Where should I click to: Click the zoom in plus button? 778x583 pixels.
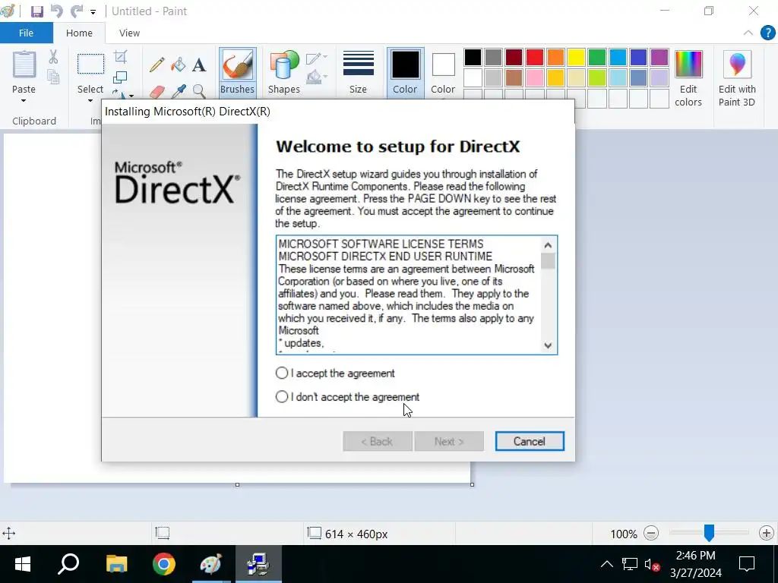pos(767,534)
